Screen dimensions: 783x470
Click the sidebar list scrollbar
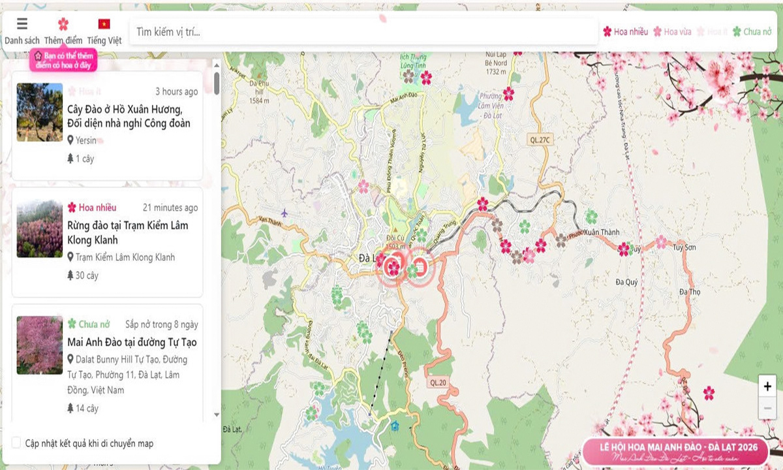click(x=217, y=84)
